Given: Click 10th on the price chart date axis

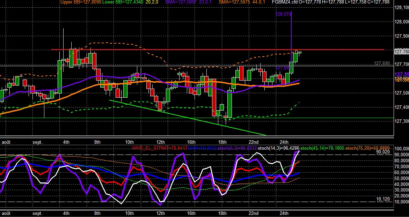Looking at the screenshot, I should pyautogui.click(x=129, y=142).
